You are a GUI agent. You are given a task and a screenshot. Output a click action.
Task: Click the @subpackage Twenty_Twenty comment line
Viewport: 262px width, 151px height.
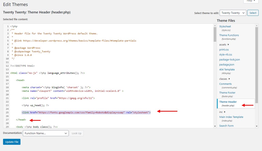tap(31, 52)
